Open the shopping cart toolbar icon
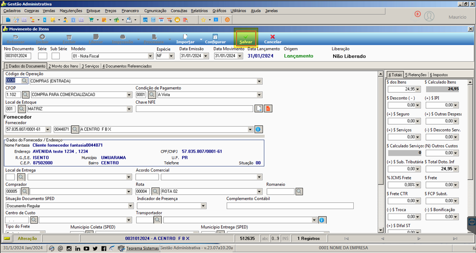476x253 pixels. [x=91, y=19]
